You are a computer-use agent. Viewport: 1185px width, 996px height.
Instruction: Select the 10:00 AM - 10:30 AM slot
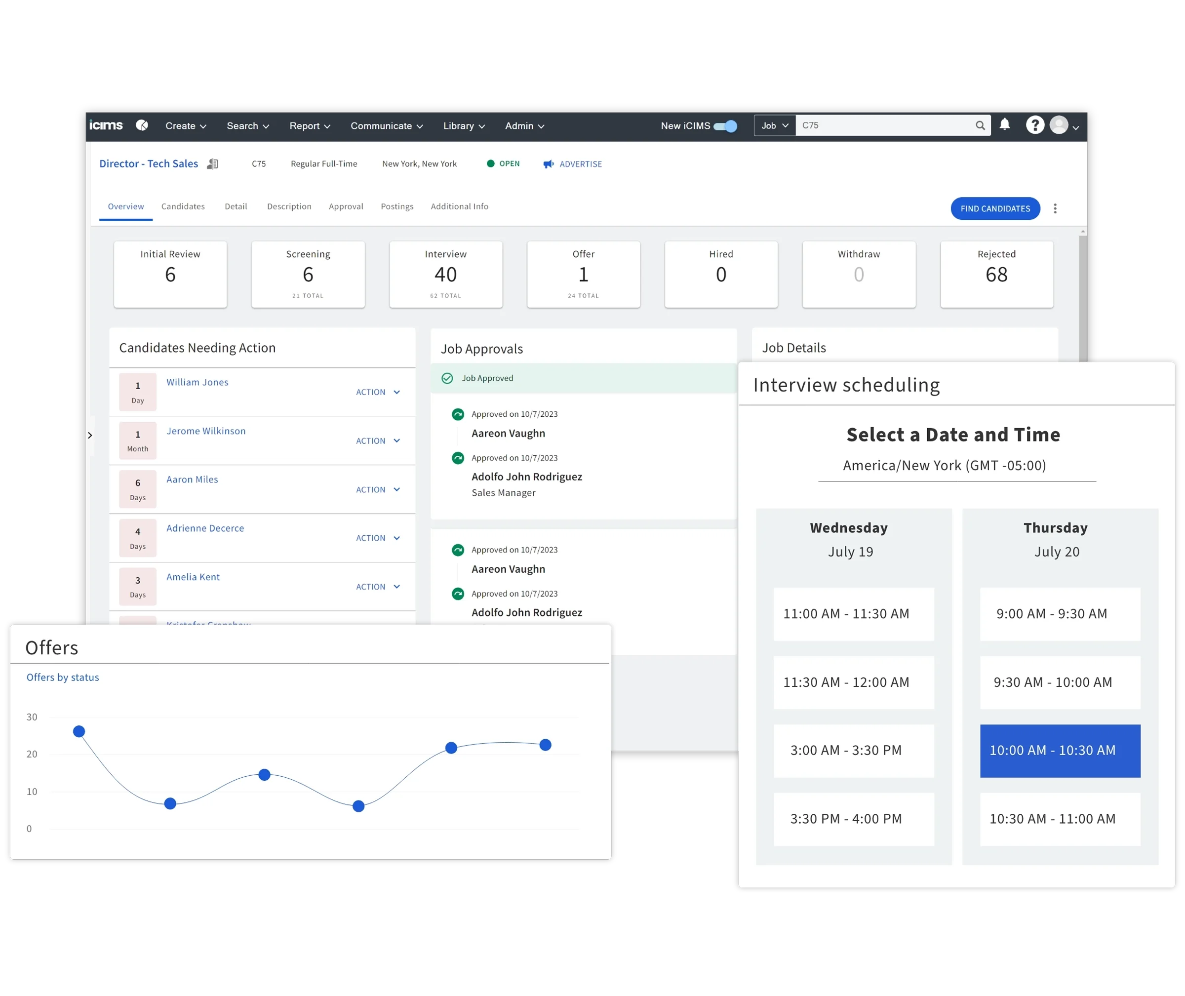coord(1060,751)
